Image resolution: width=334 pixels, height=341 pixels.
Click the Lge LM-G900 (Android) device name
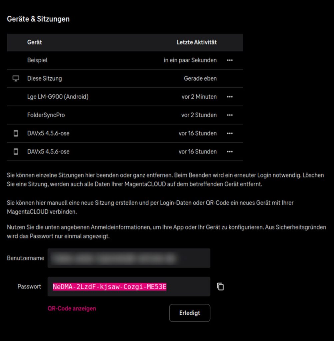pos(58,97)
